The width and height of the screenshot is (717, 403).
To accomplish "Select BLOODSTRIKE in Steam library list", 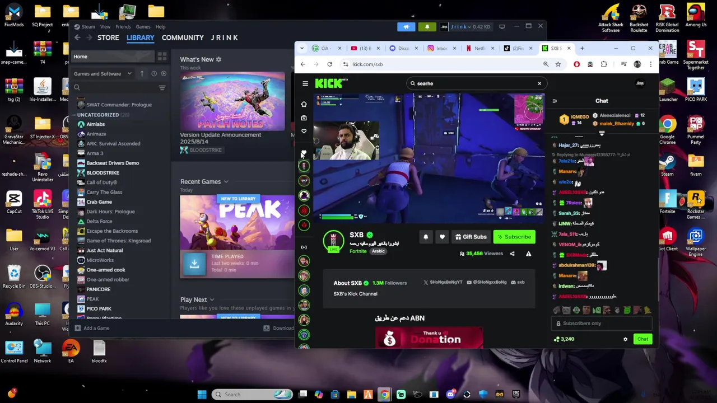I will tap(103, 173).
